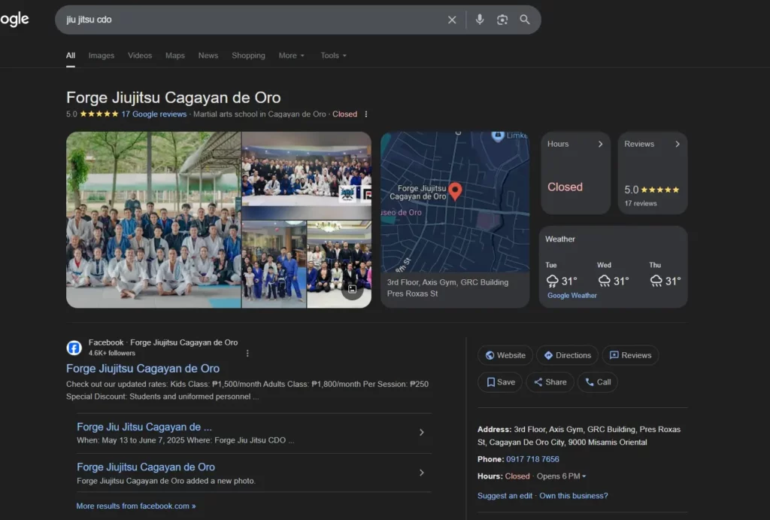Switch to the Images tab
The width and height of the screenshot is (770, 520).
[102, 56]
